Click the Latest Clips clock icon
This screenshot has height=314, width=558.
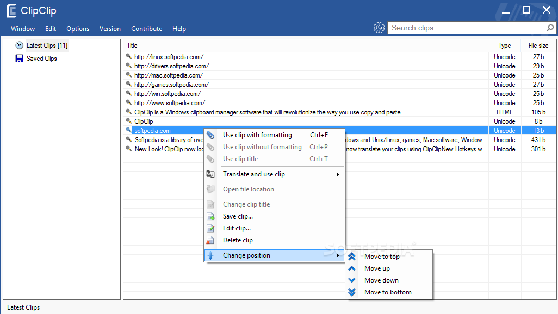click(19, 46)
